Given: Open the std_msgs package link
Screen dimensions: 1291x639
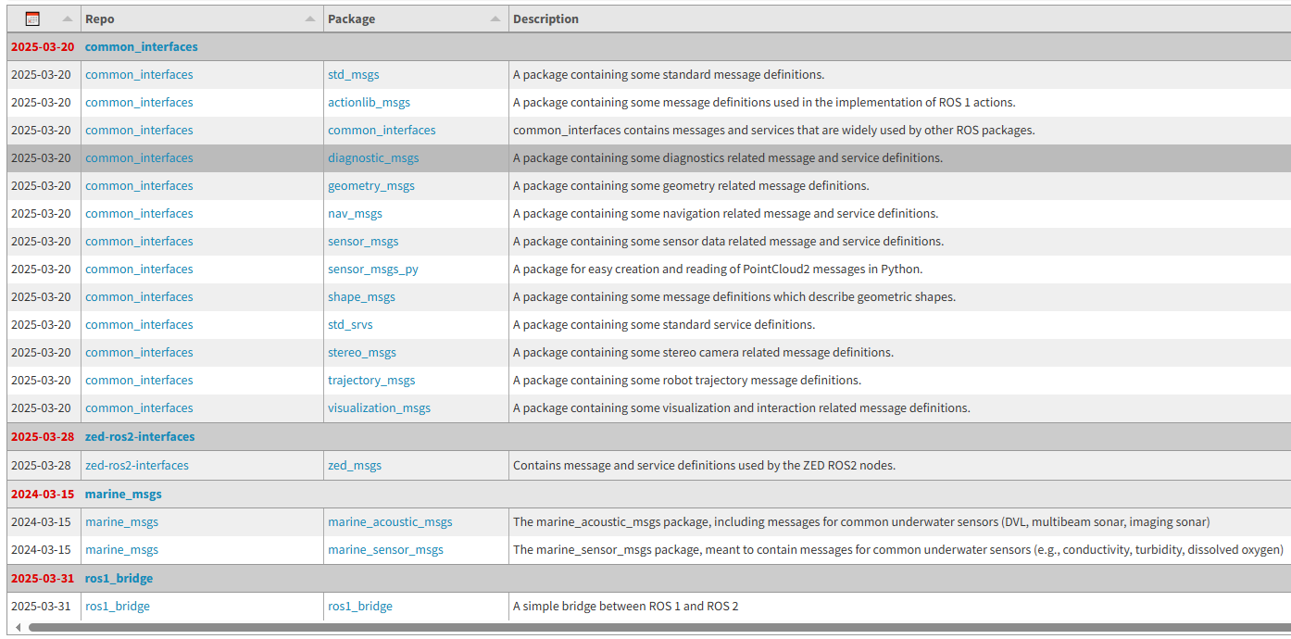Looking at the screenshot, I should [x=354, y=74].
